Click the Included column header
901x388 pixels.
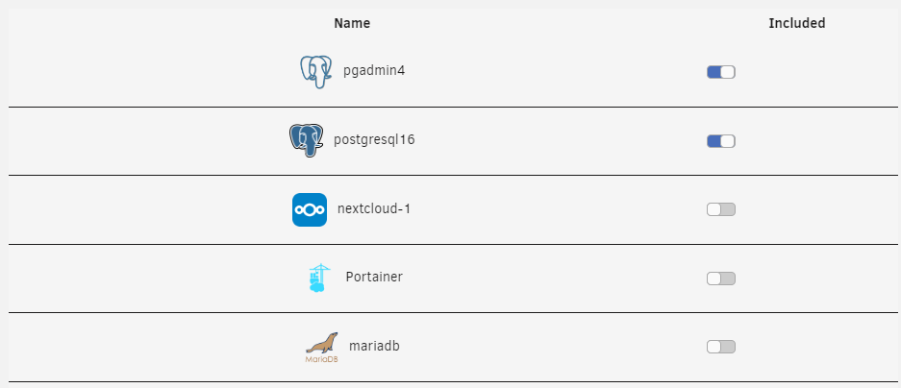tap(797, 23)
